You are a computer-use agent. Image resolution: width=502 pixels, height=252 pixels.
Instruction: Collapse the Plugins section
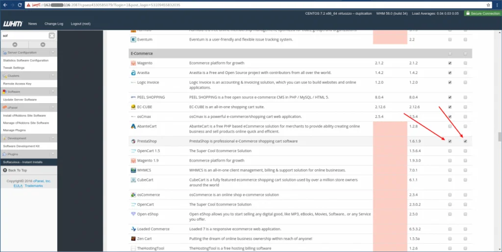[53, 154]
